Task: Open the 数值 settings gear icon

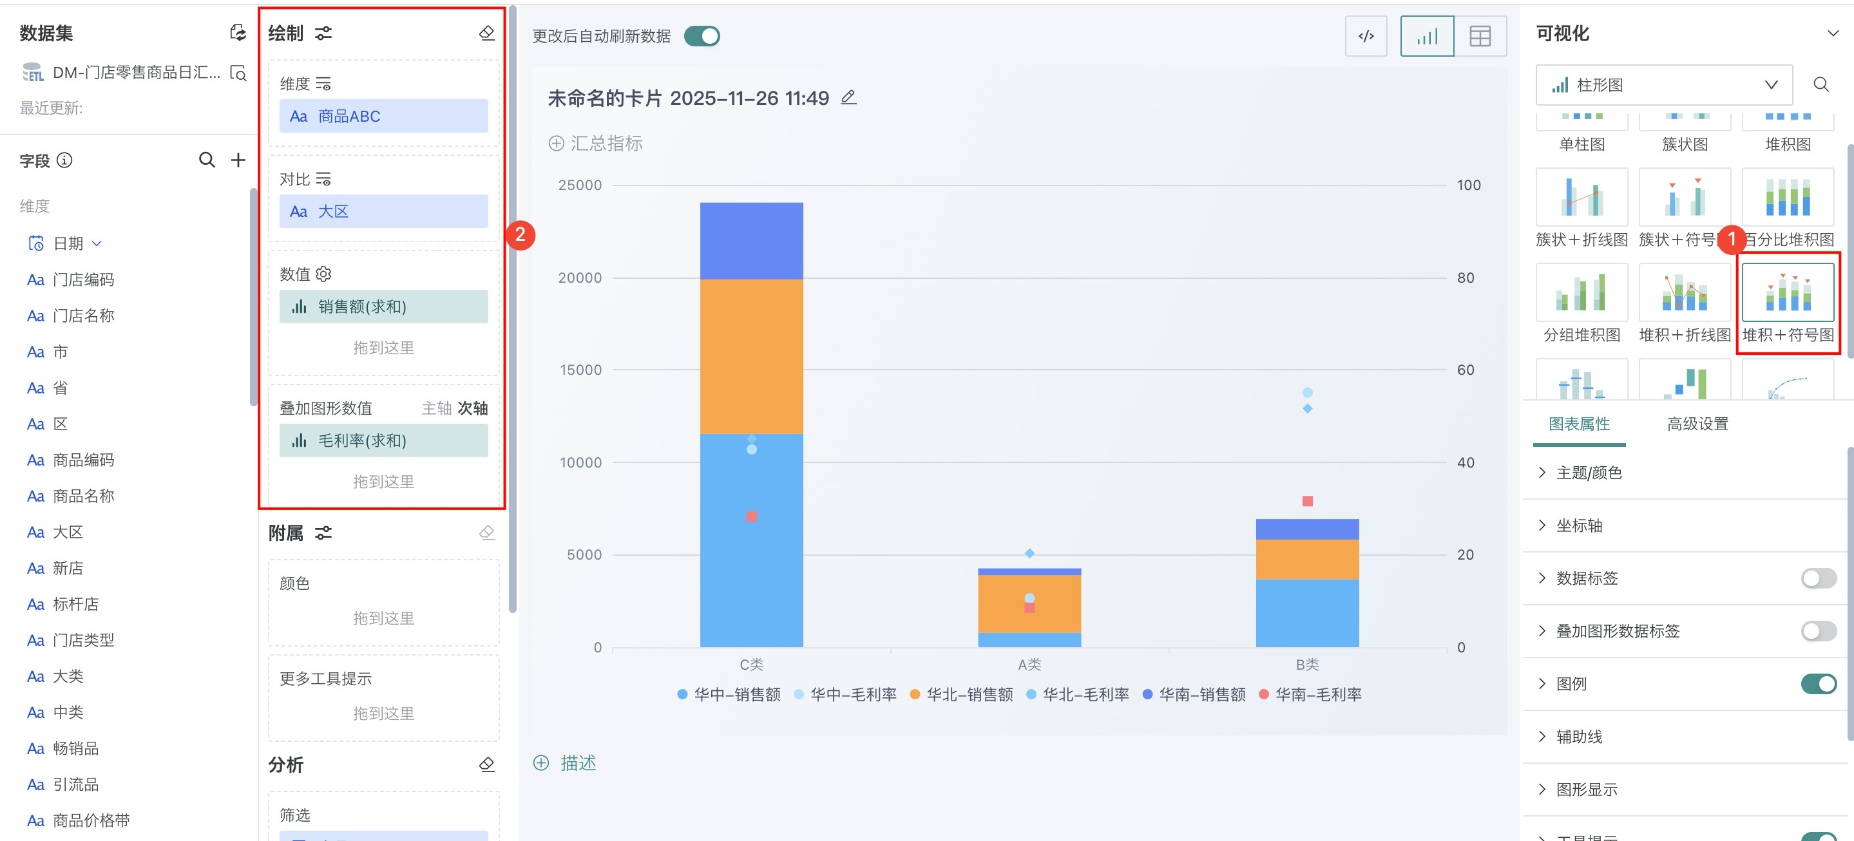Action: (324, 274)
